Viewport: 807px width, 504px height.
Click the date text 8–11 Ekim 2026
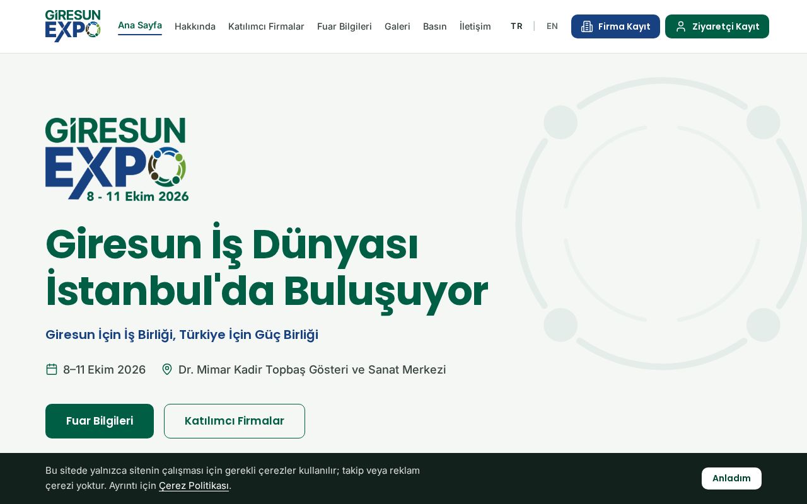105,370
